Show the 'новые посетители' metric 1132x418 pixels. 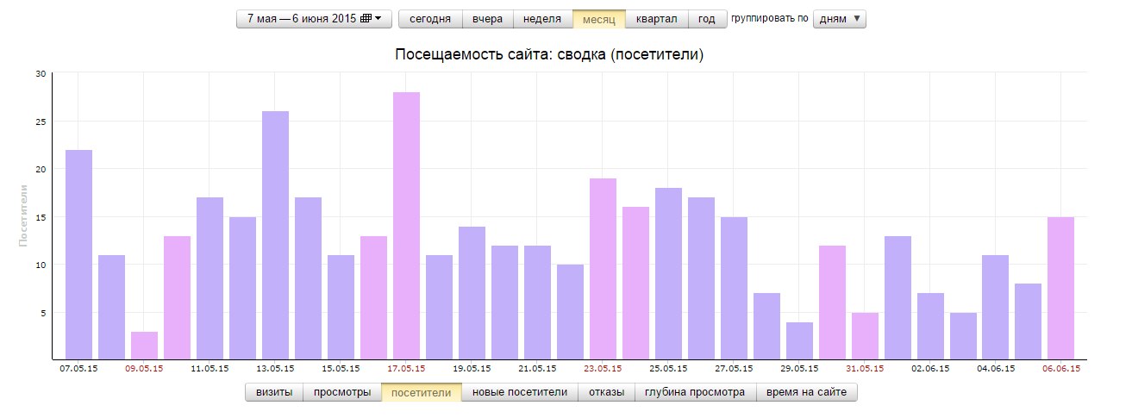point(519,393)
